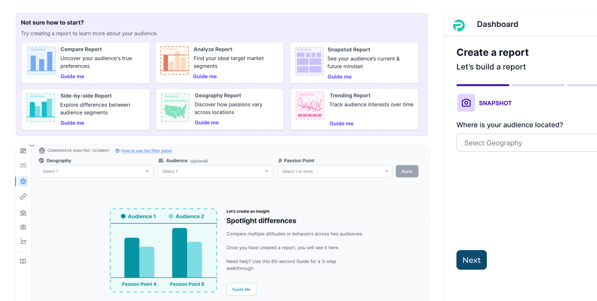Click the scale icon beside Comparative Analysis

[x=42, y=151]
